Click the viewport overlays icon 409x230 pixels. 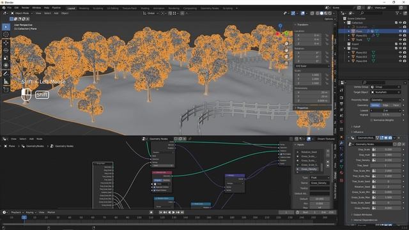click(x=302, y=13)
